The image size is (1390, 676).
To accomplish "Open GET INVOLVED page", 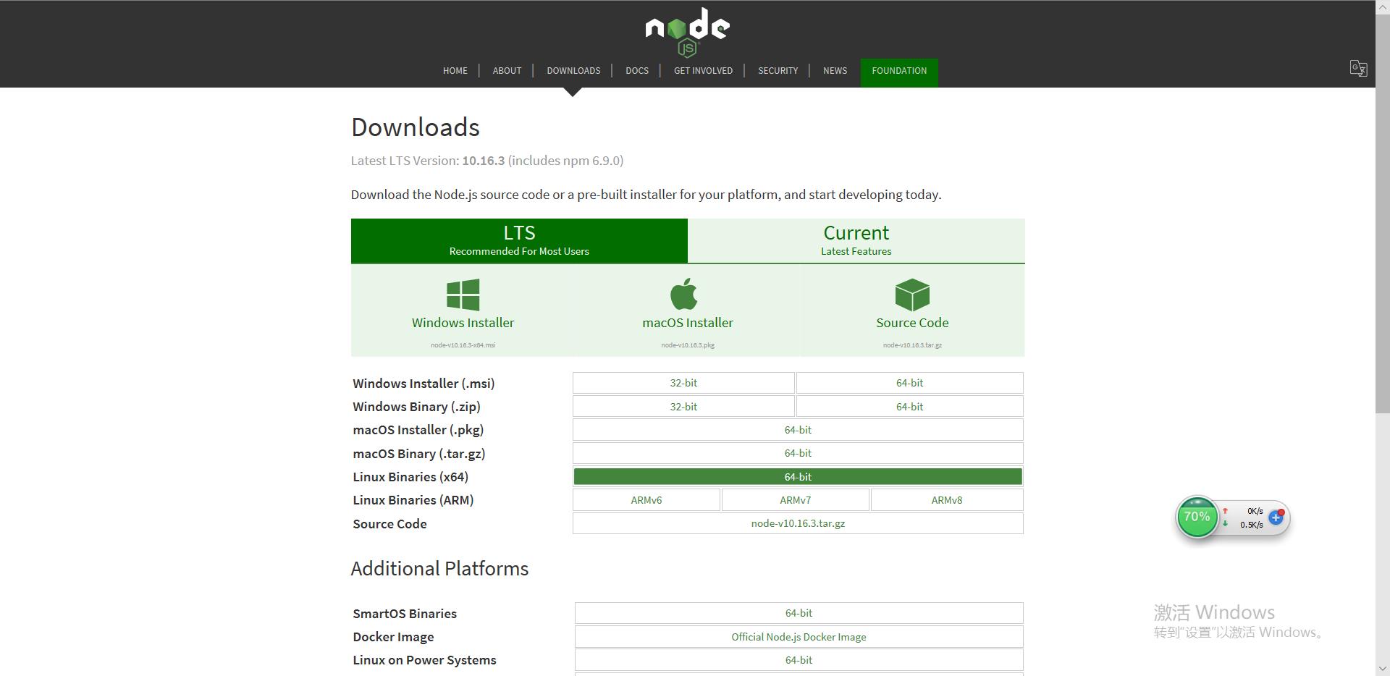I will point(703,71).
